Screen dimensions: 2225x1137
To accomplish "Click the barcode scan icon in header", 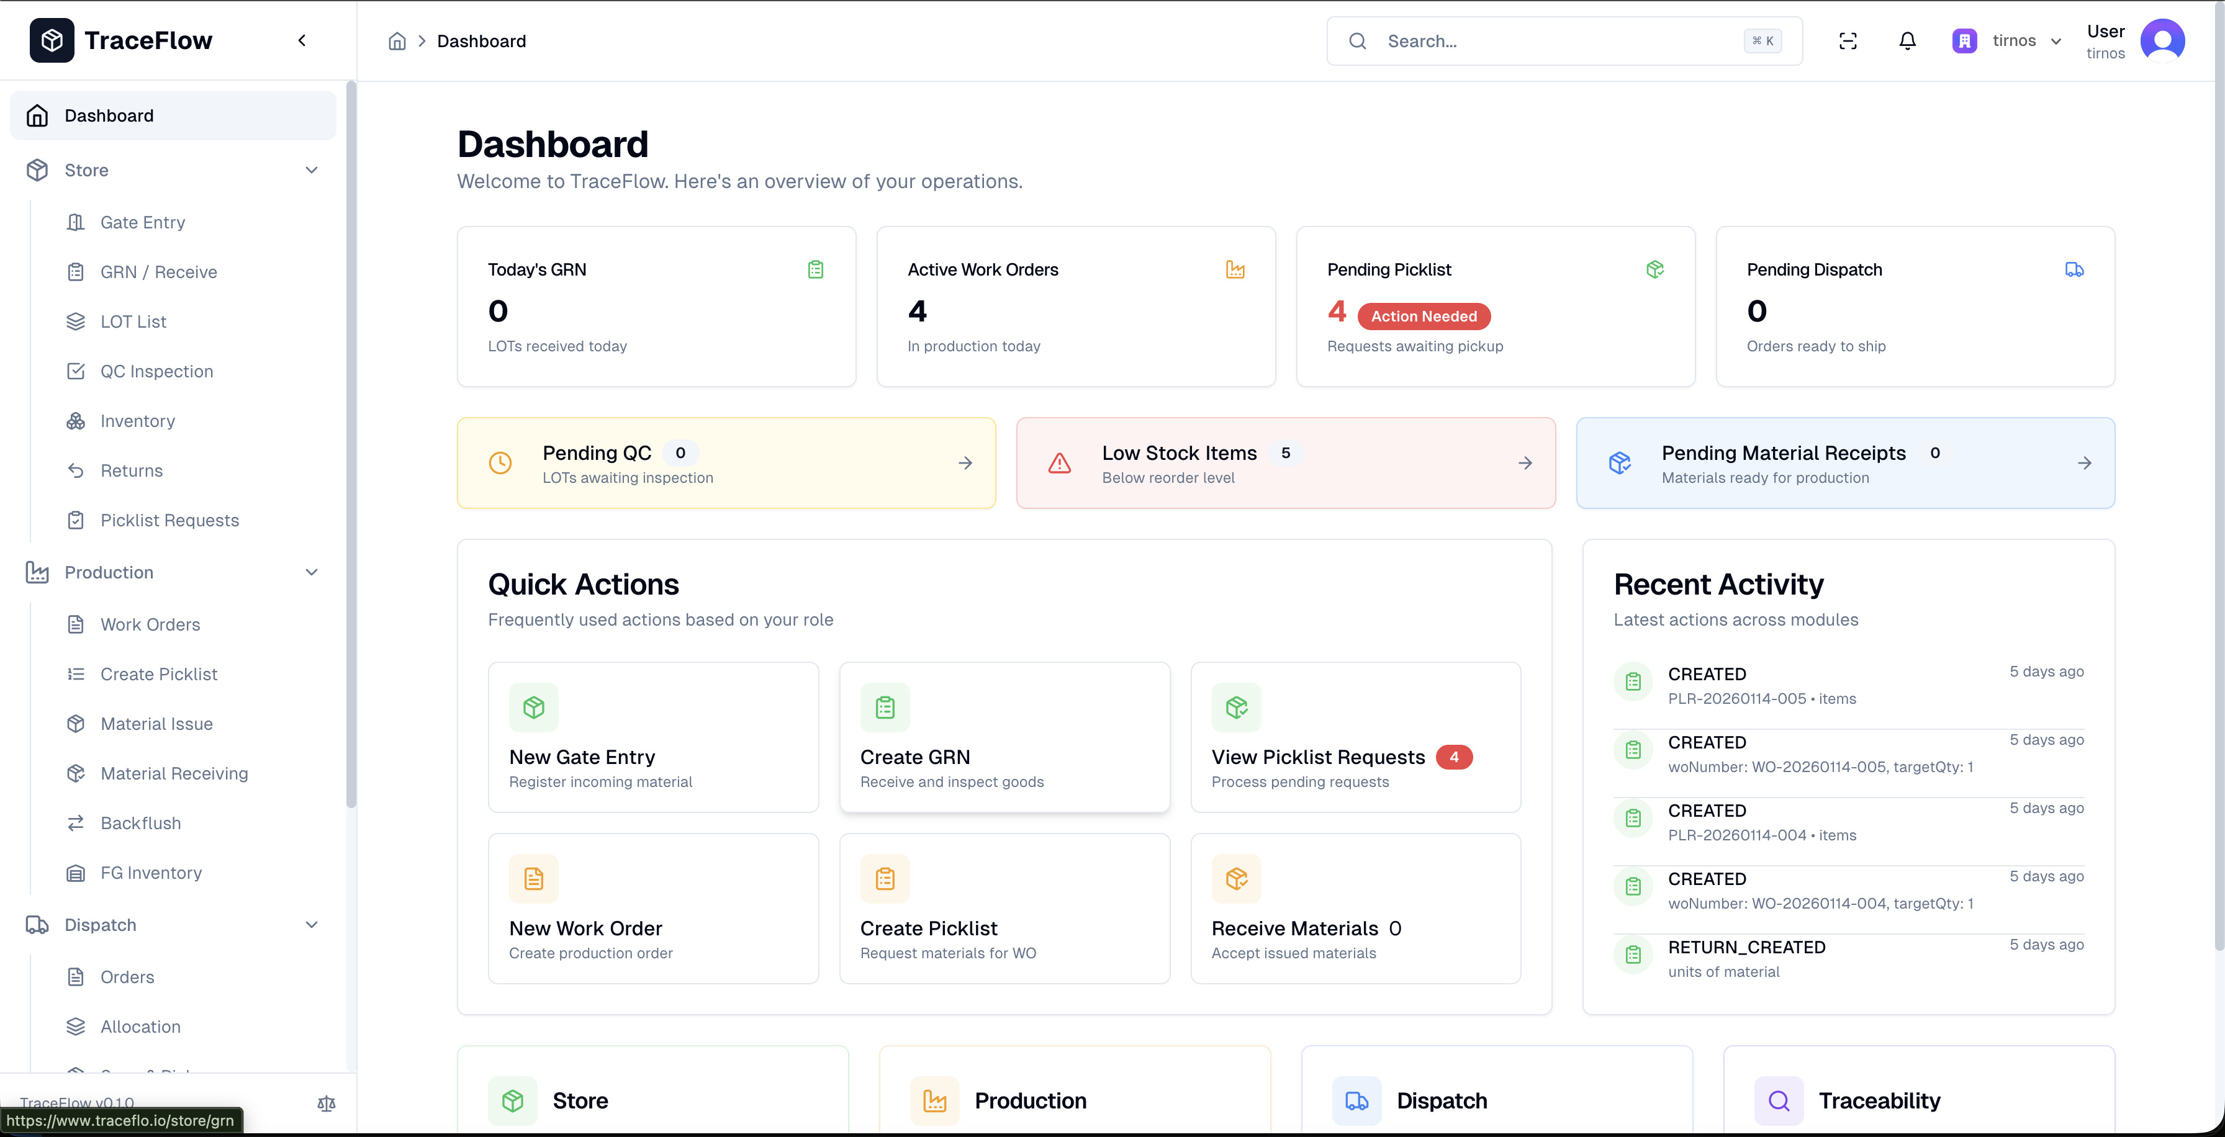I will 1848,40.
